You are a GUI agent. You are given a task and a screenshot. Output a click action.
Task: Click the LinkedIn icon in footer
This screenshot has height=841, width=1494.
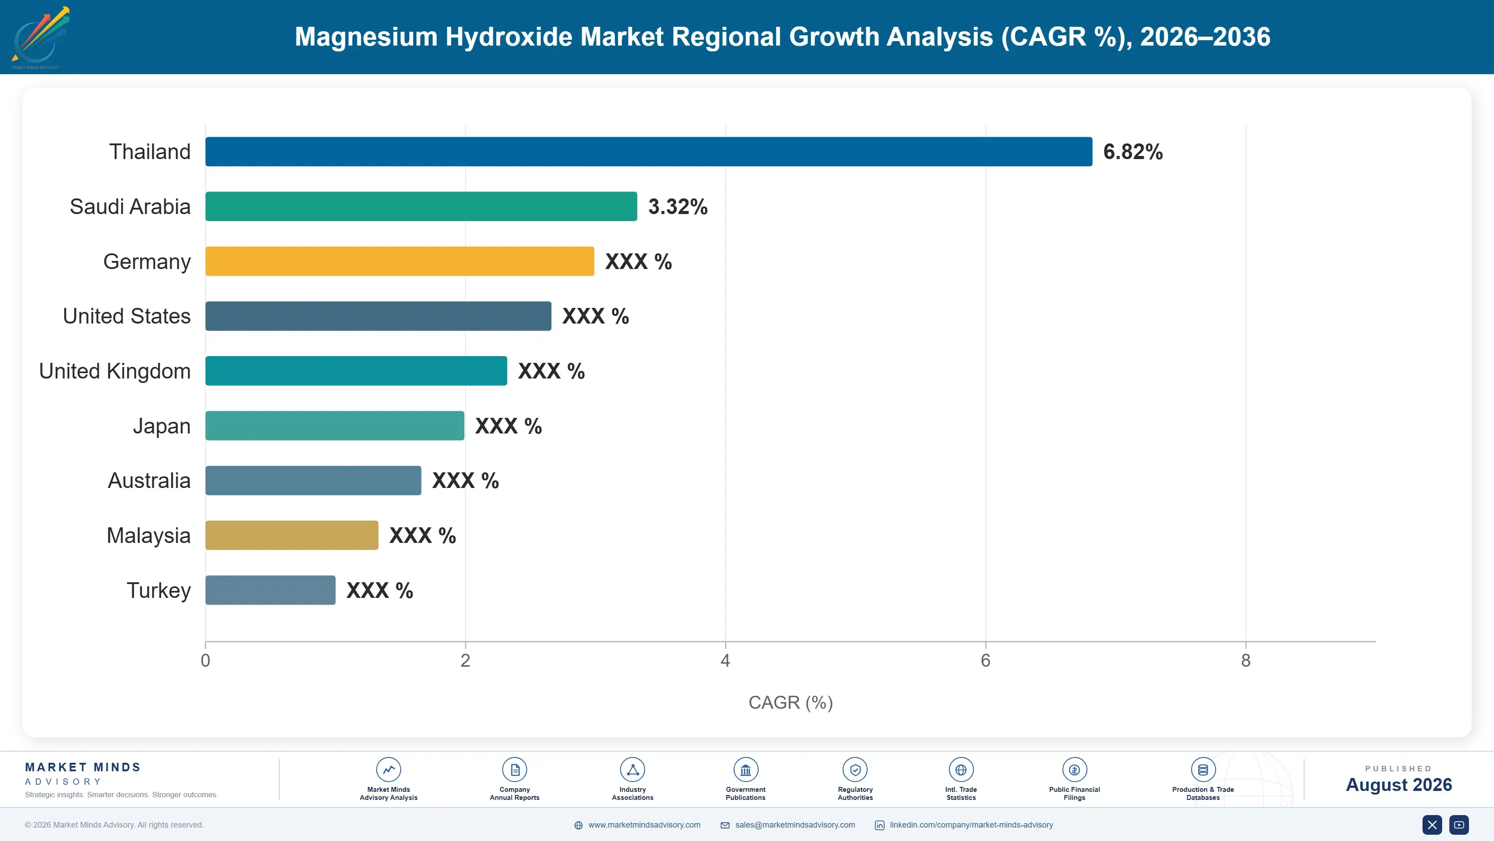[x=879, y=825]
